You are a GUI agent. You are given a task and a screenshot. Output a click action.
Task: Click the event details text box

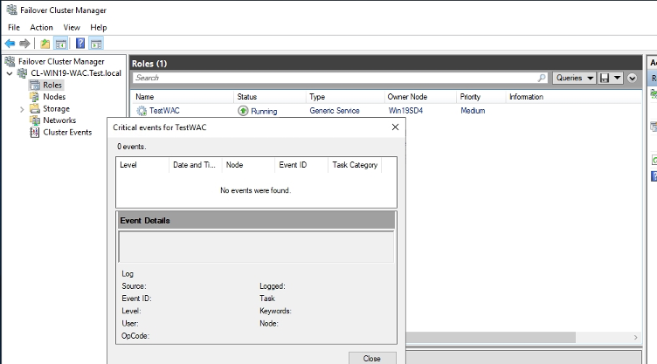257,247
